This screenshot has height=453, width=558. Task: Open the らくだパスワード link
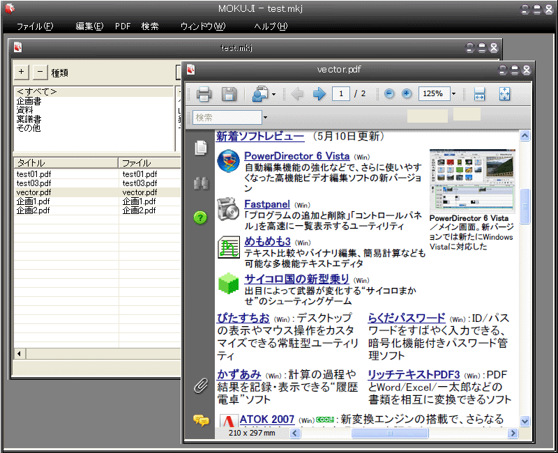407,318
